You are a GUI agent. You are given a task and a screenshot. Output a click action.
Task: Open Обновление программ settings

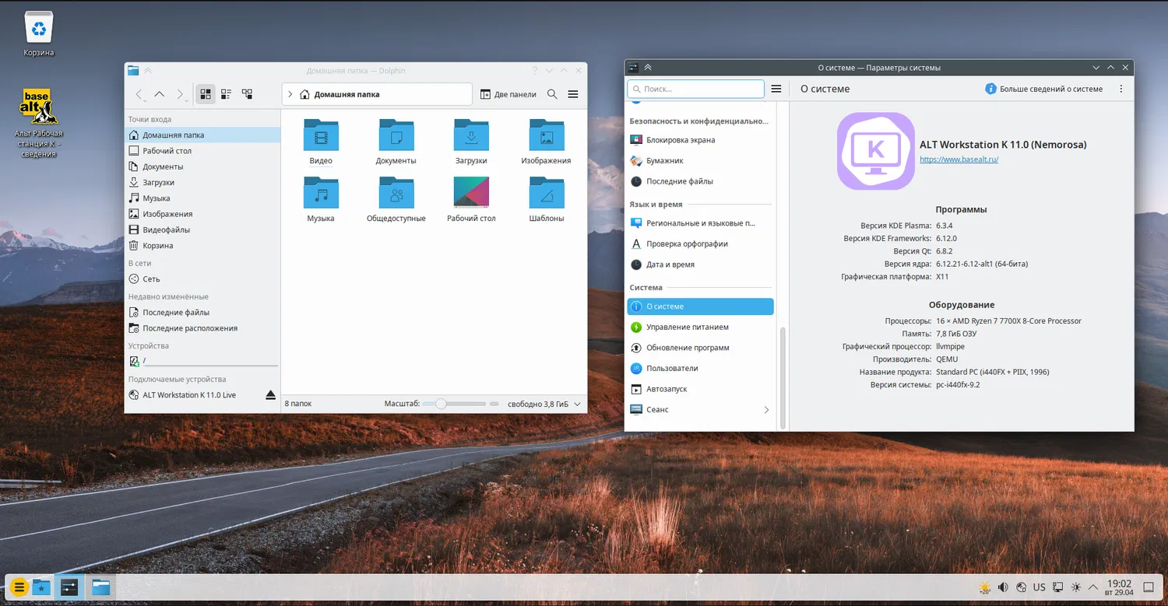[700, 348]
